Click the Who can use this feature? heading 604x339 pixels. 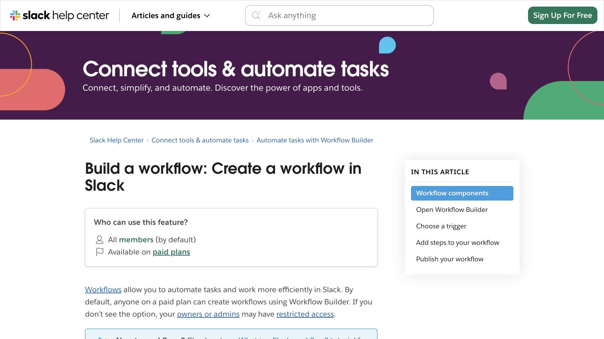tap(141, 222)
